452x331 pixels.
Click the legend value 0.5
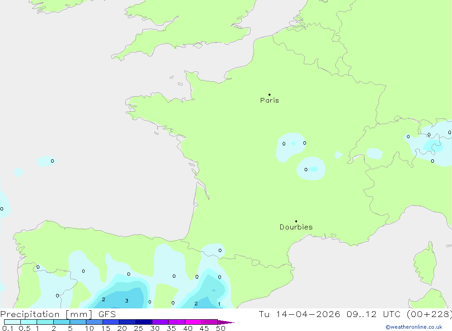[x=24, y=328]
